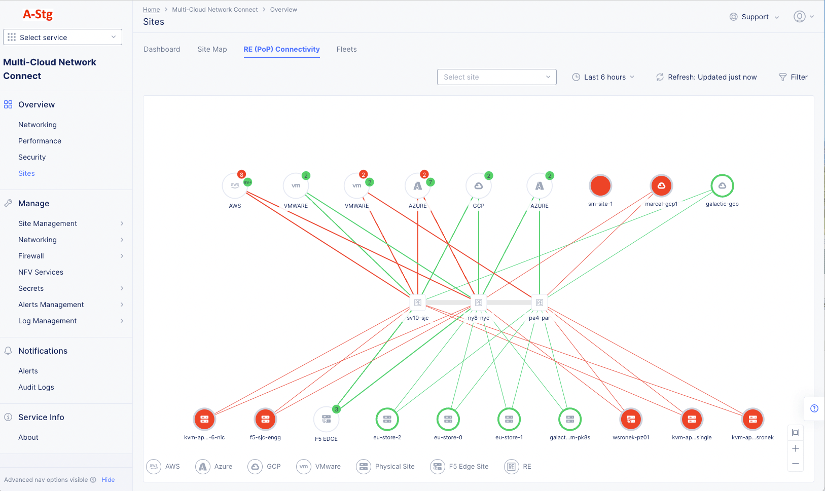Screen dimensions: 825x491
Task: Click the fit-to-view map control icon
Action: click(796, 432)
